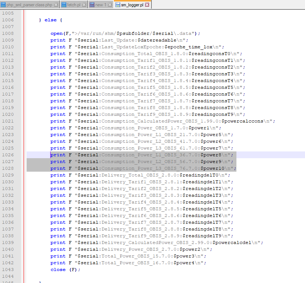Image resolution: width=305 pixels, height=283 pixels.
Task: Click 'Delivery_Total_OBIS_2.8.0' text
Action: click(139, 175)
